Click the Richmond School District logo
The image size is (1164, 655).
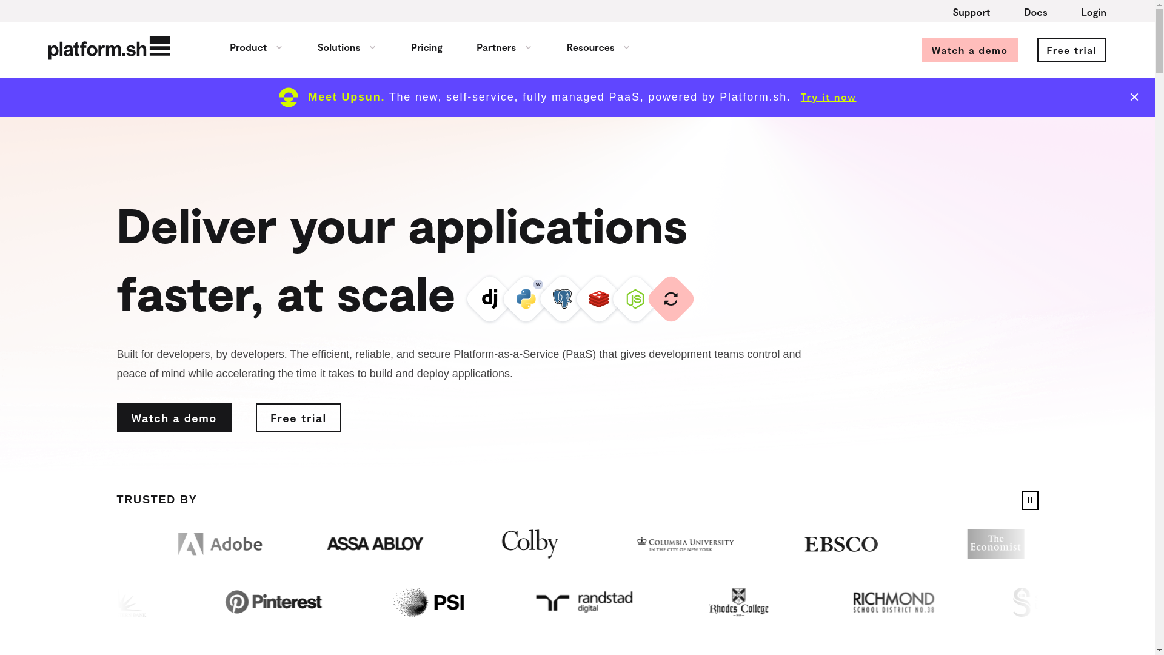point(894,602)
